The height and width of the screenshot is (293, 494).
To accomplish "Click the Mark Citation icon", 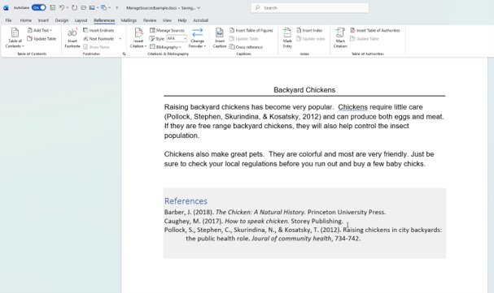I will pyautogui.click(x=340, y=33).
